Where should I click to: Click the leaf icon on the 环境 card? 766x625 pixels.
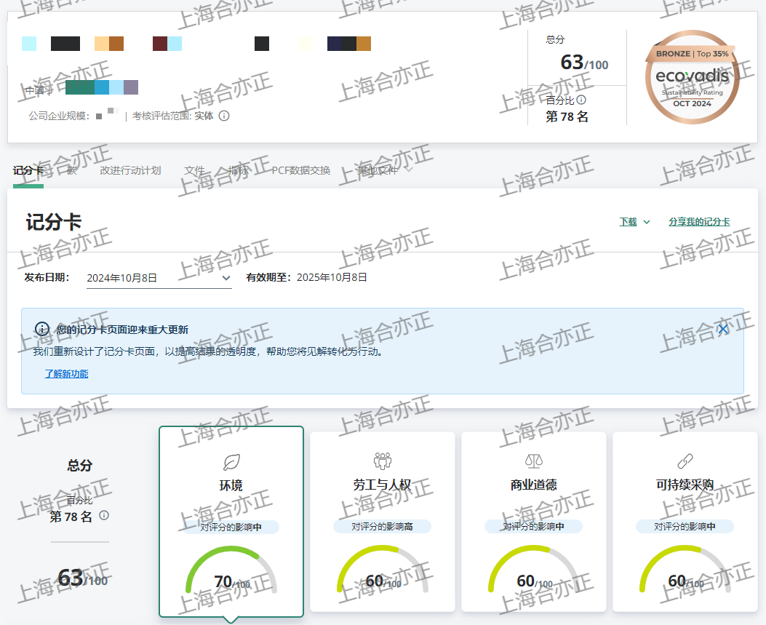coord(231,462)
